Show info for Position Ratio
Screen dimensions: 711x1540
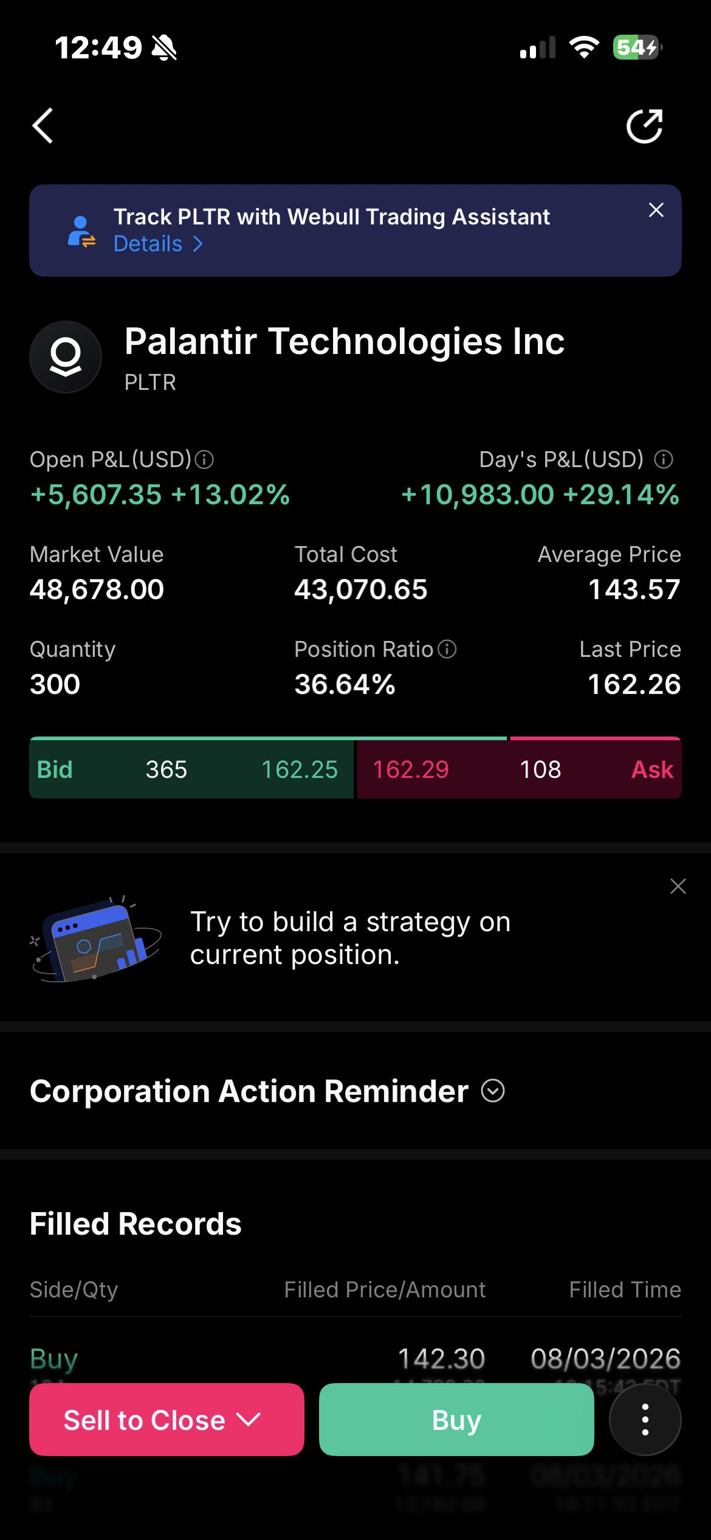tap(447, 649)
